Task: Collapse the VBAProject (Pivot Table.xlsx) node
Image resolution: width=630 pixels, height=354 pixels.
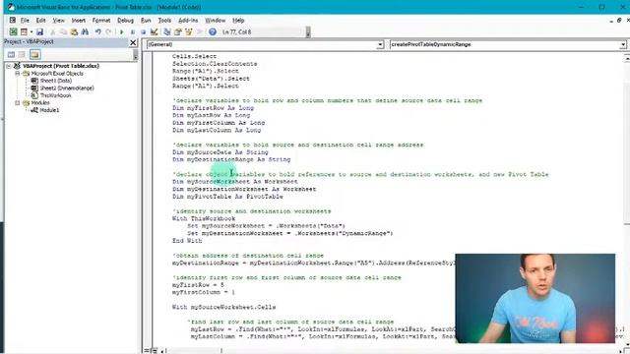Action: [x=9, y=66]
